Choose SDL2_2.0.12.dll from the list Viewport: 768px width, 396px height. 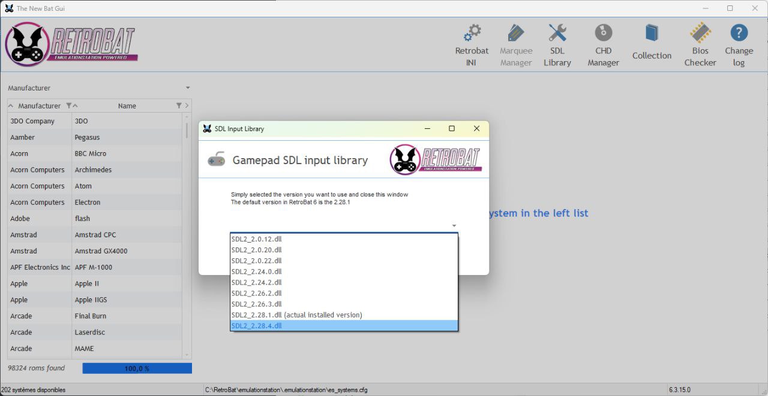tap(344, 239)
